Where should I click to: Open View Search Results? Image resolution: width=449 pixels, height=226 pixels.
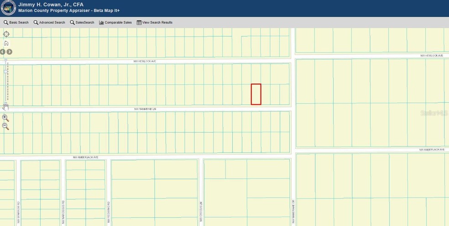[155, 22]
